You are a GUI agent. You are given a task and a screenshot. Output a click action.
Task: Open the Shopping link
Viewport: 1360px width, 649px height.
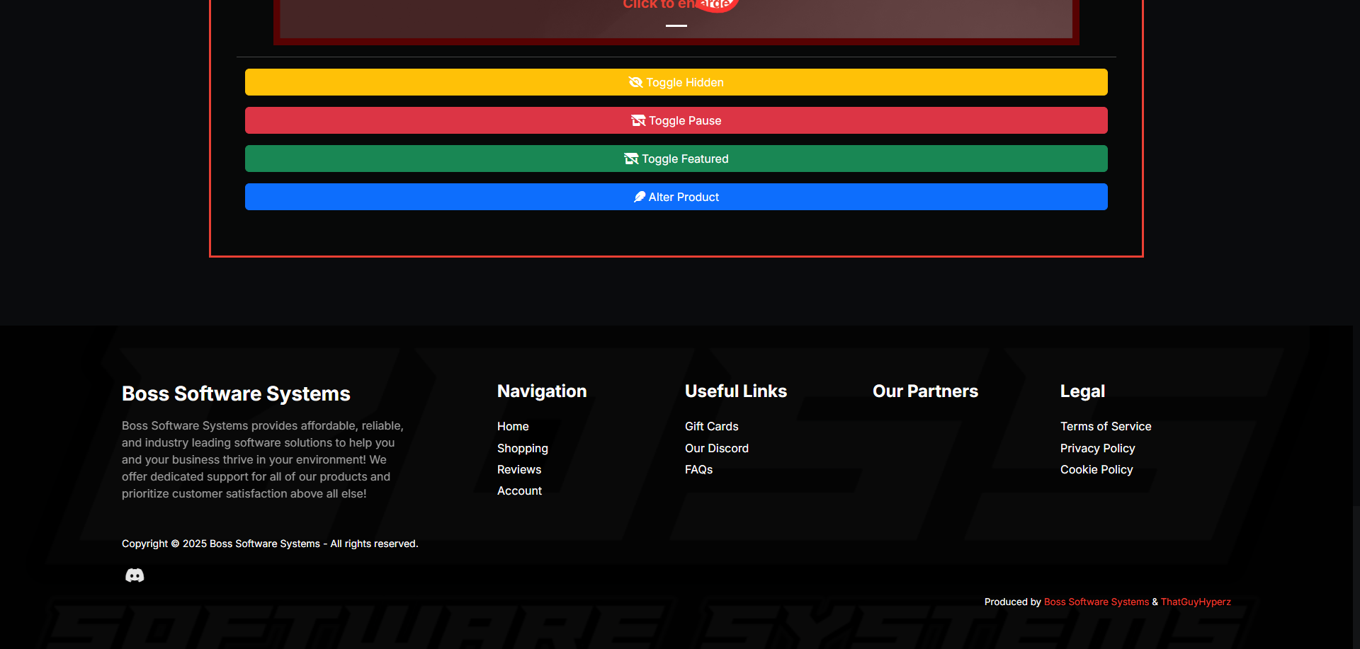pyautogui.click(x=523, y=448)
